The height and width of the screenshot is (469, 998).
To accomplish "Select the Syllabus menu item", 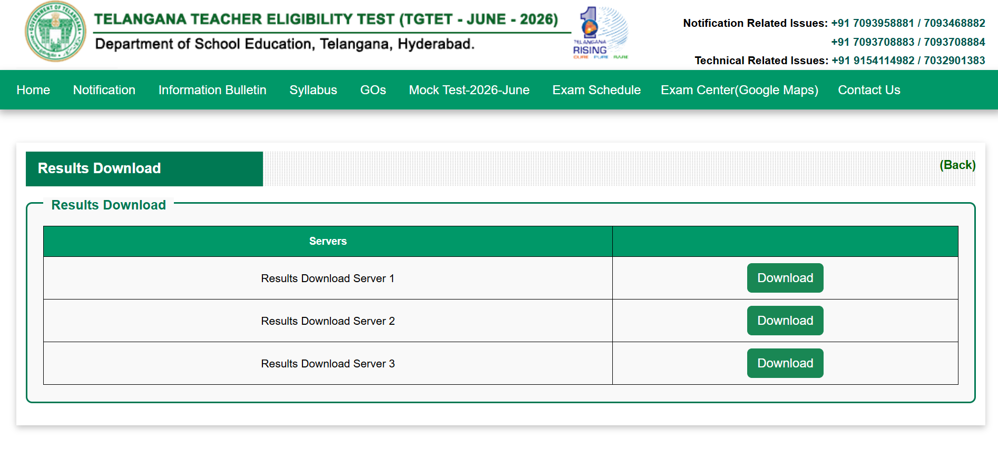I will coord(313,90).
